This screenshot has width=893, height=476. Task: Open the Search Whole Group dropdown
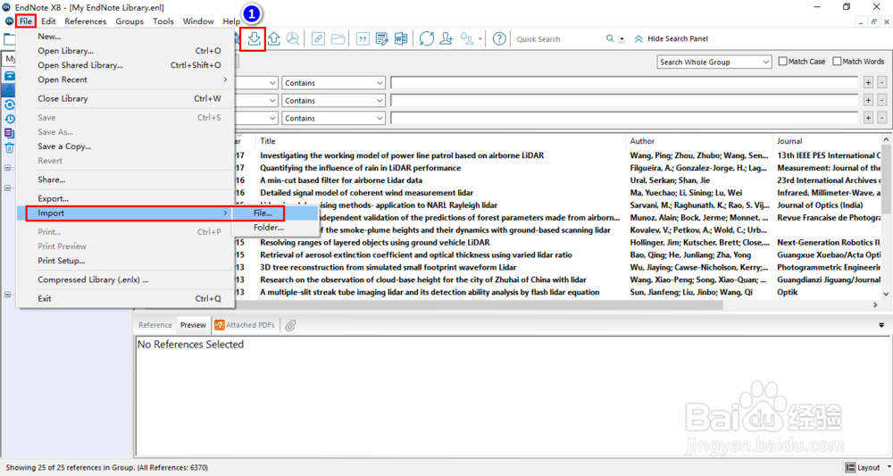714,62
